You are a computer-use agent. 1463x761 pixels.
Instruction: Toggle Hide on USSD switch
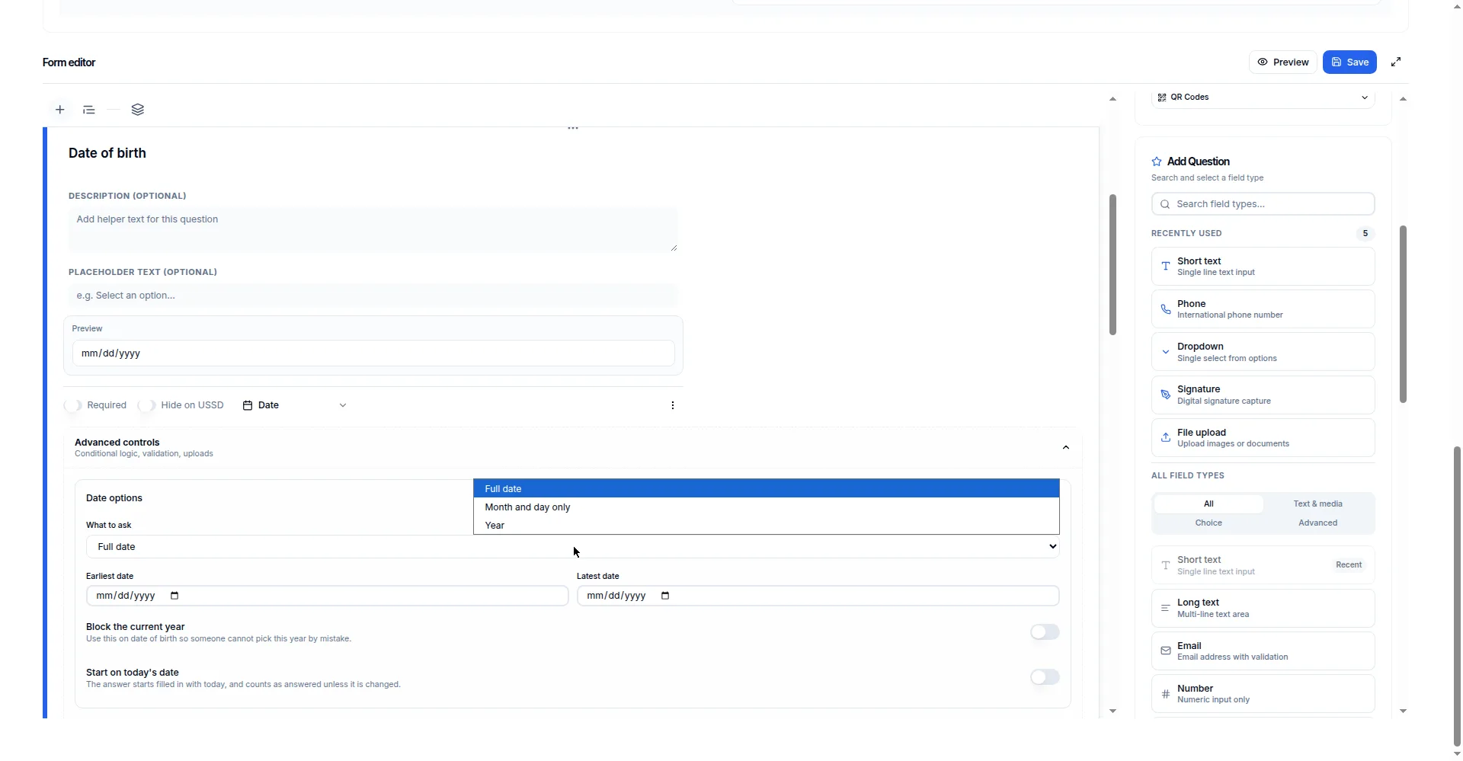(147, 405)
